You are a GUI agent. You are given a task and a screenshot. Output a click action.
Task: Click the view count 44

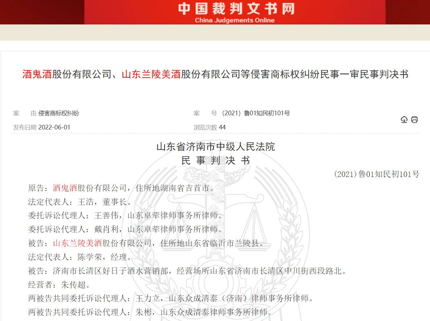pos(222,127)
